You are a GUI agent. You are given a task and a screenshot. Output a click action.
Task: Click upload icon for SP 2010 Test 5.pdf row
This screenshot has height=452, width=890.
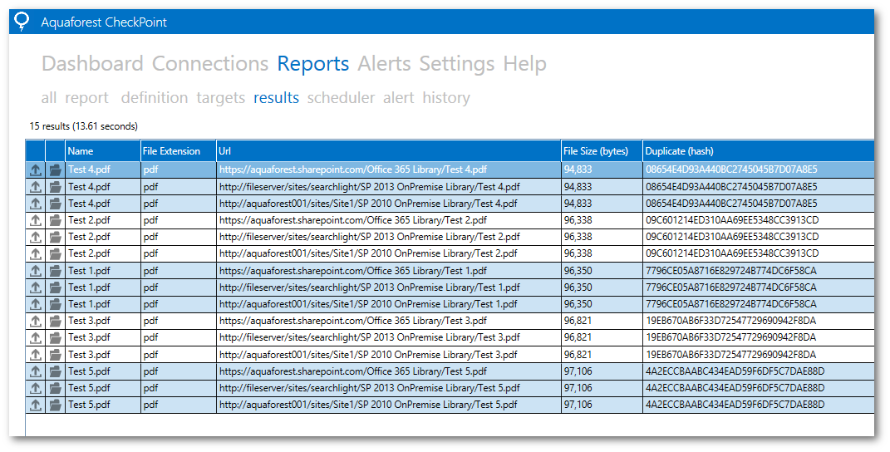tap(36, 405)
